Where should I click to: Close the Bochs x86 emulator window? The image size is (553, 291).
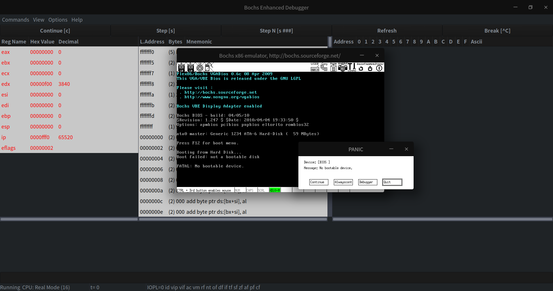coord(377,55)
